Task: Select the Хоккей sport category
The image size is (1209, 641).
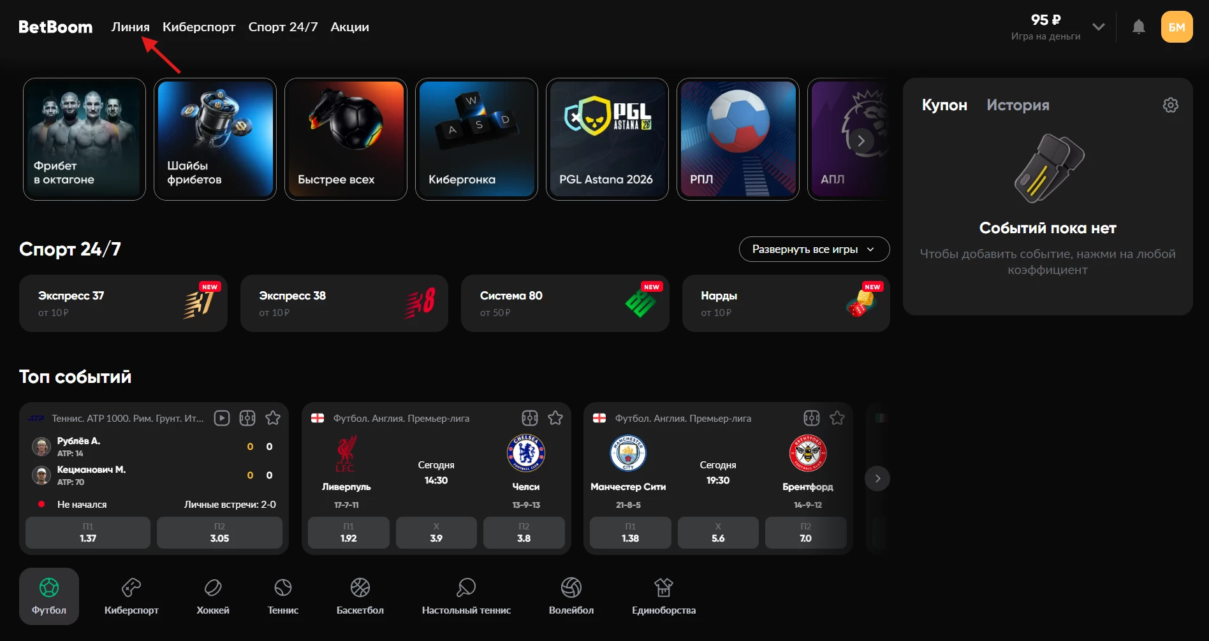Action: click(x=213, y=596)
